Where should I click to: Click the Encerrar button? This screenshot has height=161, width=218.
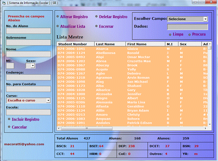[106, 26]
